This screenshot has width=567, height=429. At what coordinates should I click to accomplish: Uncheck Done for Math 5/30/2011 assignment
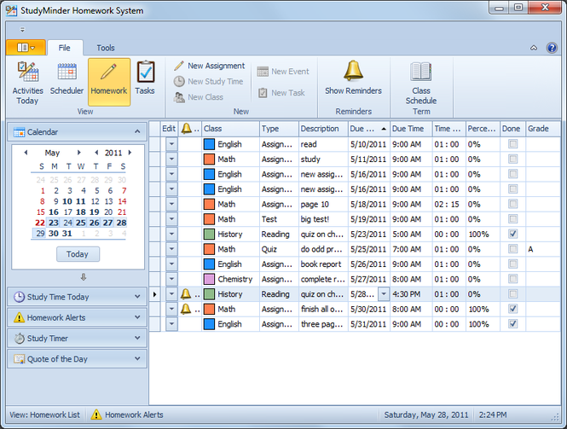[x=512, y=309]
